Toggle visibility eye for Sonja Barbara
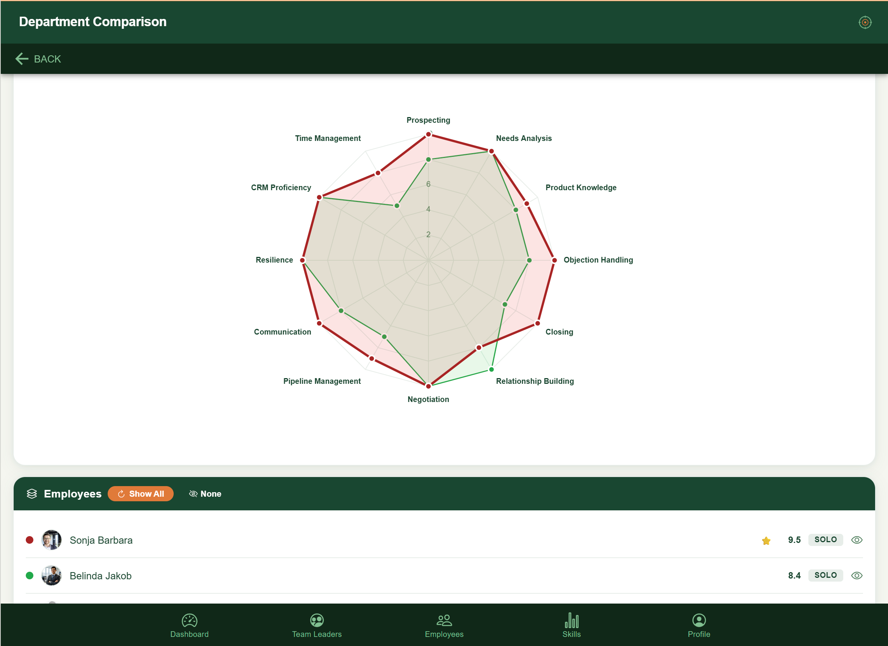888x646 pixels. (857, 540)
